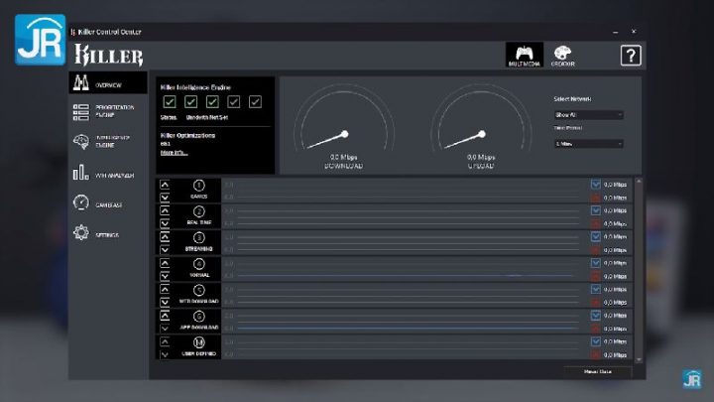
Task: Select priority level 2 Real Time row
Action: (x=198, y=216)
